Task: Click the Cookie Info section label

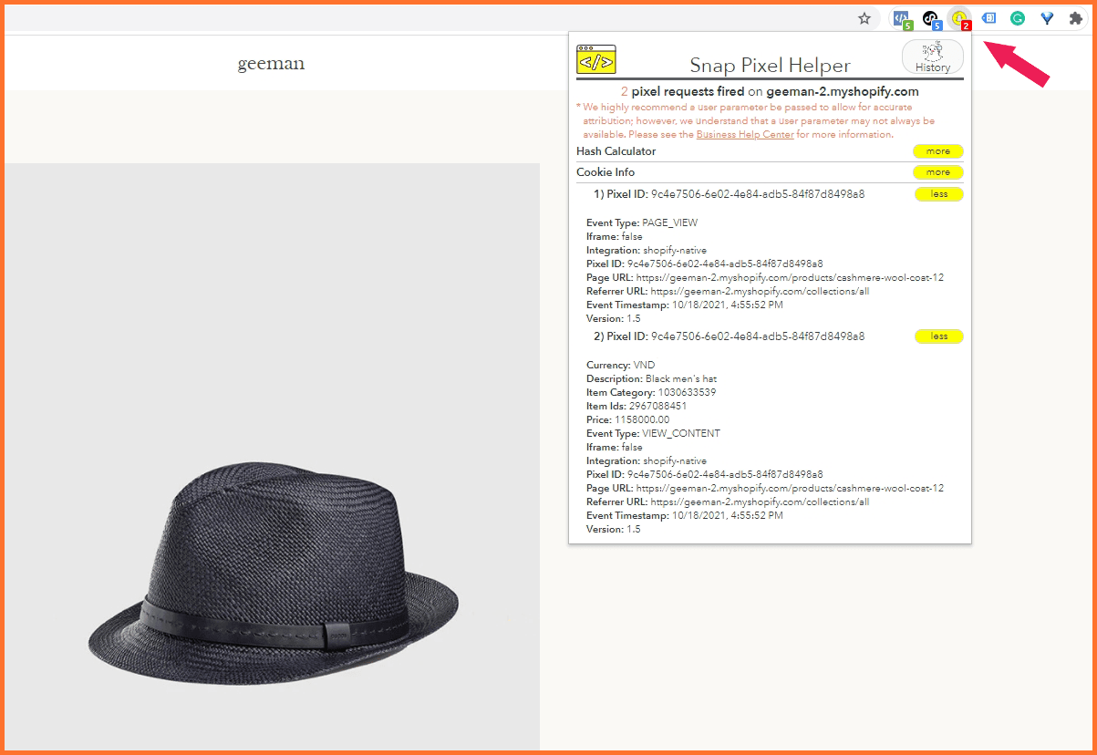Action: tap(605, 172)
